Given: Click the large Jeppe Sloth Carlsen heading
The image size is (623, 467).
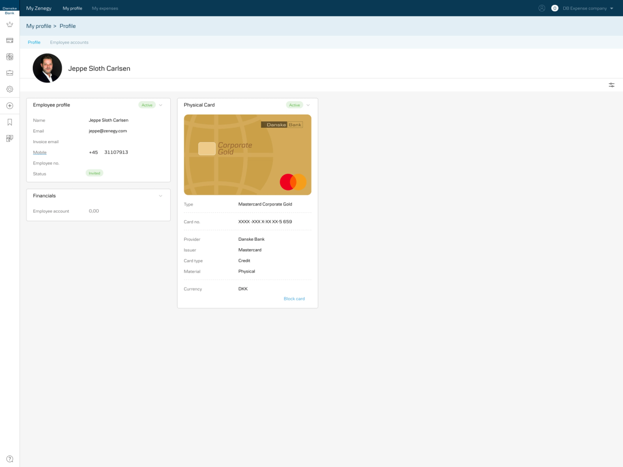Looking at the screenshot, I should click(x=99, y=68).
